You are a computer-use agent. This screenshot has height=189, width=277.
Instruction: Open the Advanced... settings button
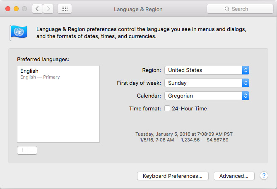[x=234, y=176]
